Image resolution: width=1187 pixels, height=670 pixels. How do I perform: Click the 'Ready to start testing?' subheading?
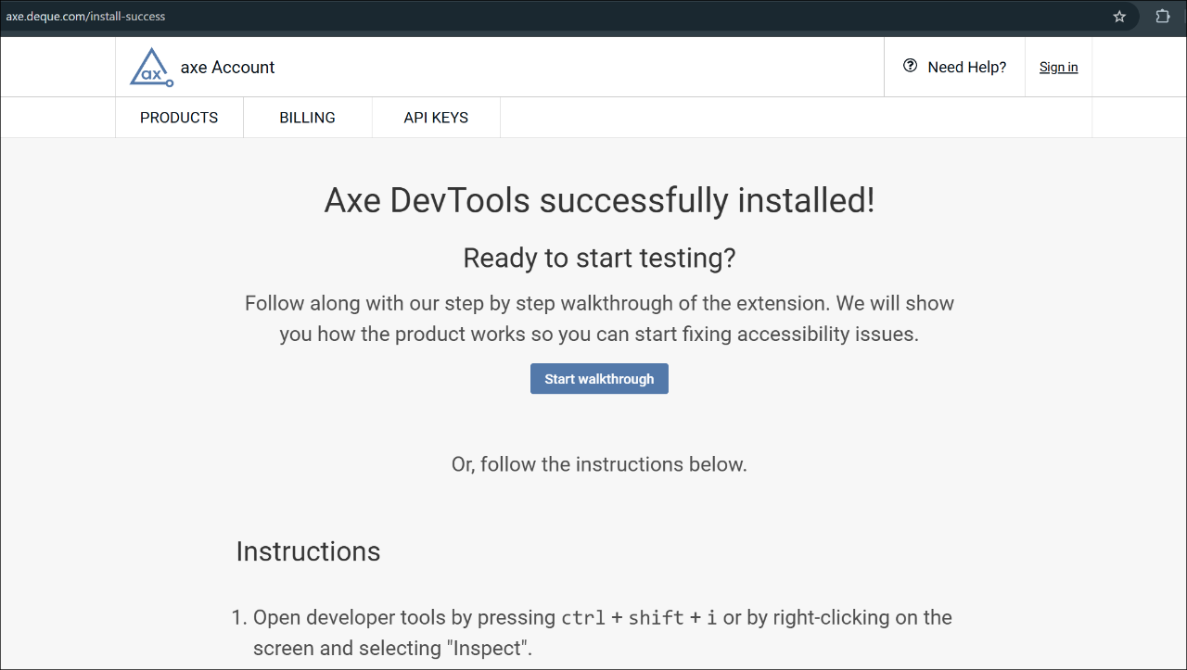click(599, 258)
